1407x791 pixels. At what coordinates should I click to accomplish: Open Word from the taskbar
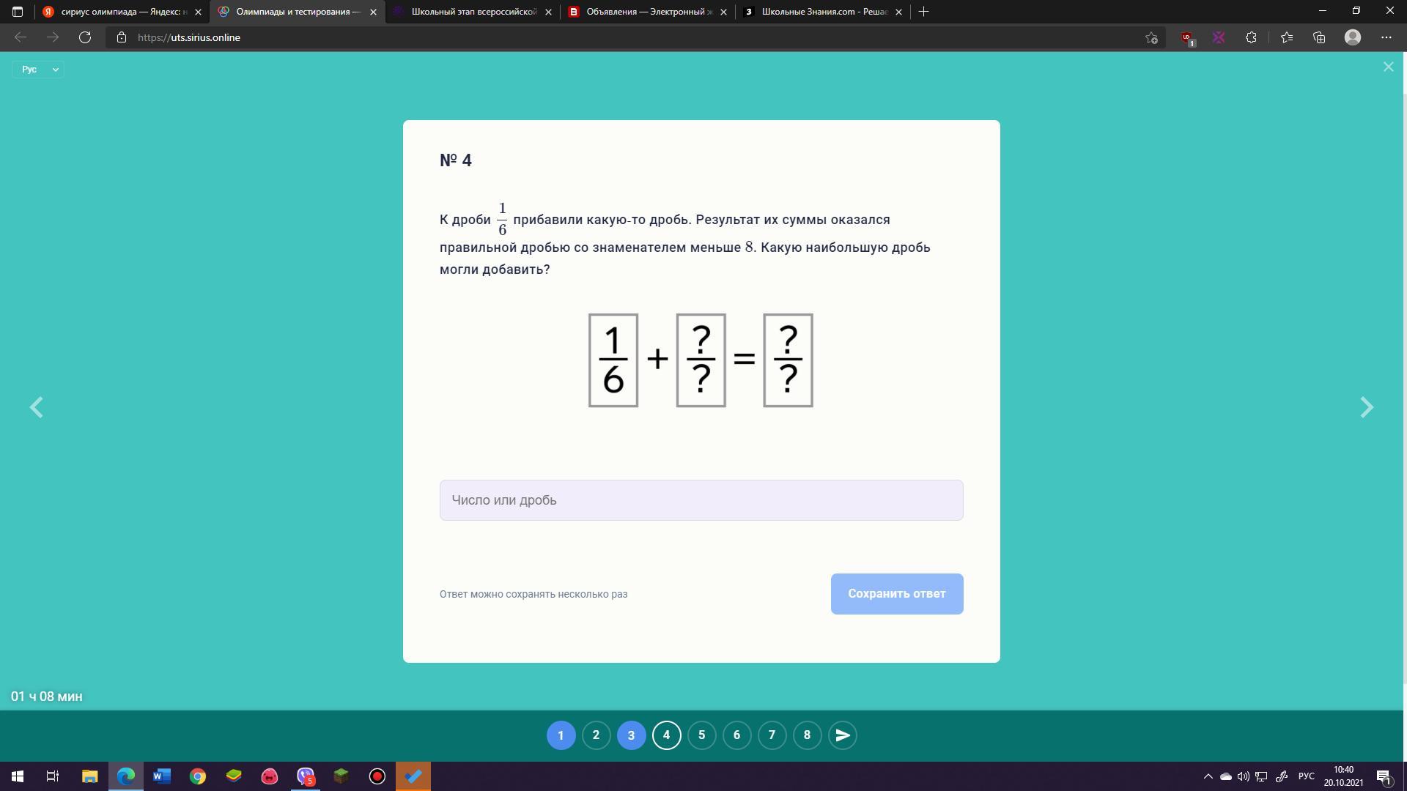click(161, 776)
